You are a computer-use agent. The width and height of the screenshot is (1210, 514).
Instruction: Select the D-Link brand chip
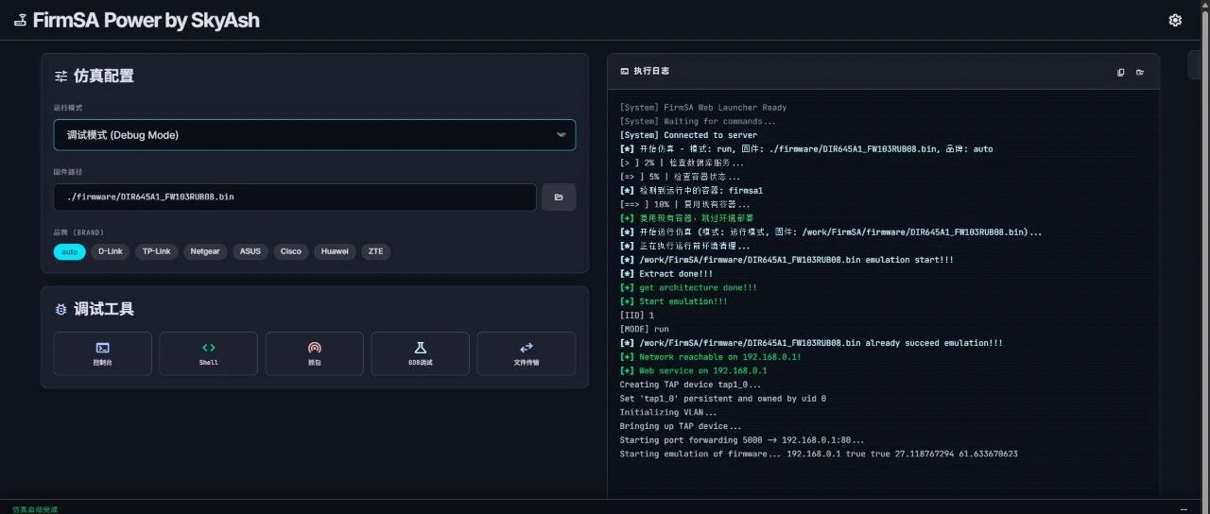coord(110,251)
